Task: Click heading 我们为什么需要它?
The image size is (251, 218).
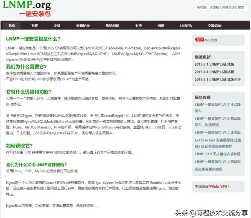Action: point(26,67)
